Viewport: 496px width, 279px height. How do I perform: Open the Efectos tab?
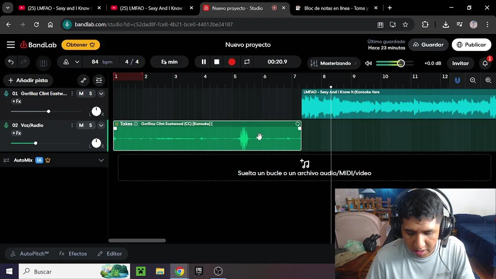pyautogui.click(x=73, y=254)
